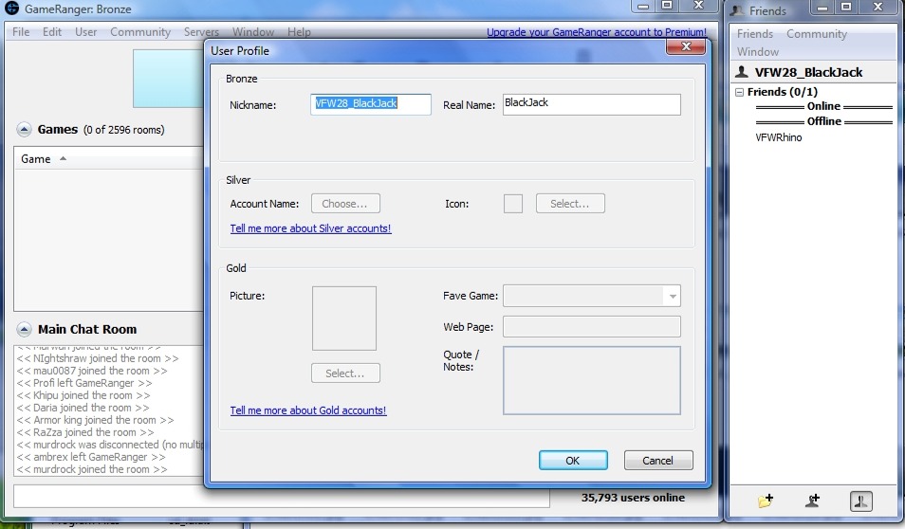905x529 pixels.
Task: Click the chat line 'Profi left GameRanger'
Action: (84, 384)
